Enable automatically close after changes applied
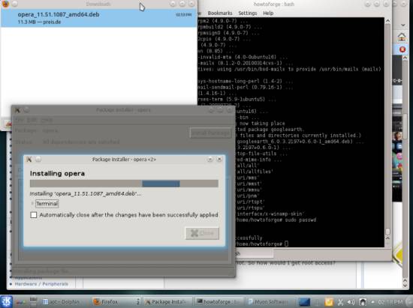413x308 pixels. pos(34,215)
